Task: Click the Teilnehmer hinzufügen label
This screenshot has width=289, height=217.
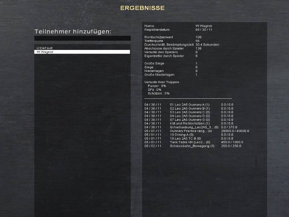Action: pos(73,31)
